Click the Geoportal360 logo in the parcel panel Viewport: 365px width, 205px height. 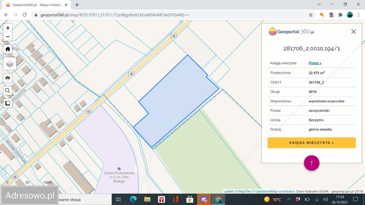click(291, 32)
